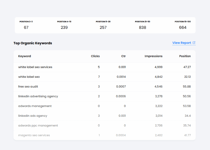
Task: Click impressions value 3,222
Action: point(159,106)
